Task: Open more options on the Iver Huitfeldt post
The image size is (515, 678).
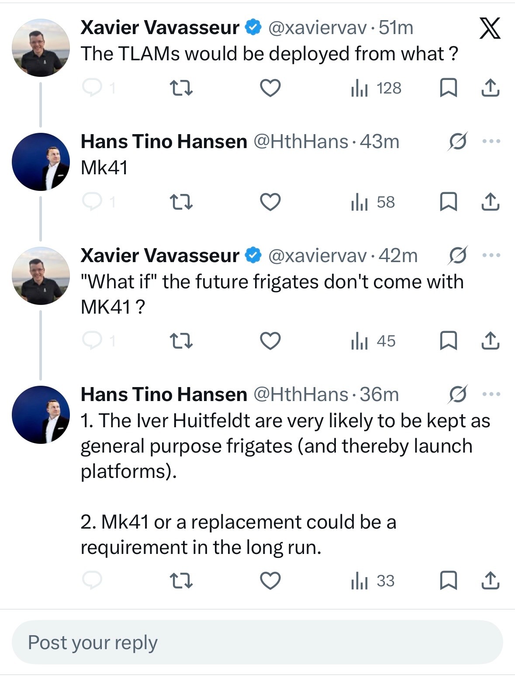Action: (491, 394)
